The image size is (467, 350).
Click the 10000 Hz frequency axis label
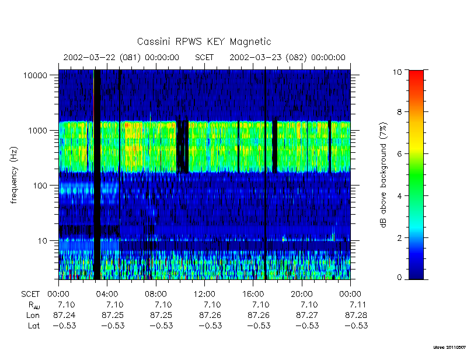point(35,76)
